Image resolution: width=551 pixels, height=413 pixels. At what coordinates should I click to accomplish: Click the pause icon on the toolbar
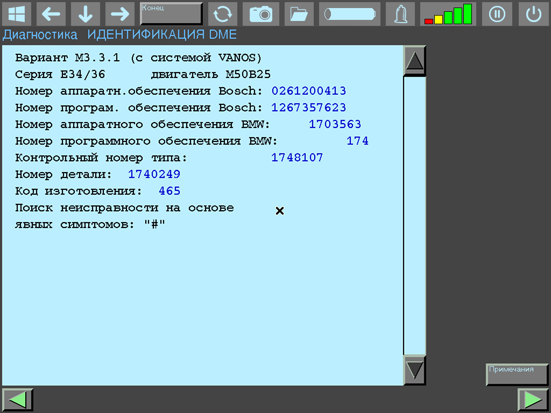coord(497,14)
